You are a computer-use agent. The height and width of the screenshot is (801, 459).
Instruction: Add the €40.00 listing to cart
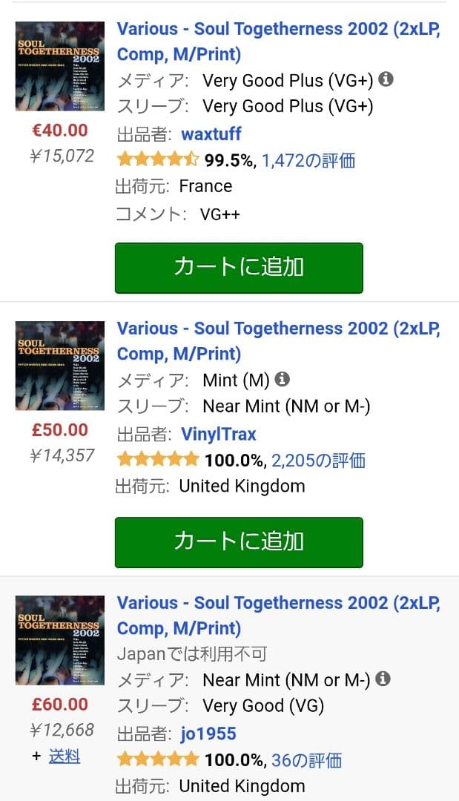tap(238, 268)
